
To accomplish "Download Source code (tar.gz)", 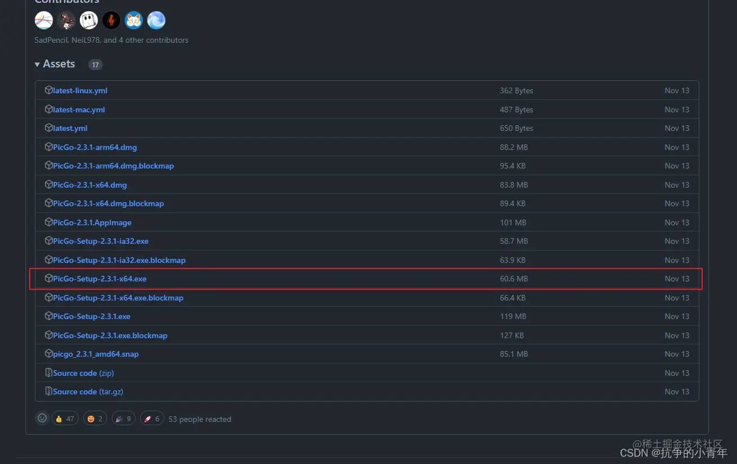I will [x=88, y=392].
